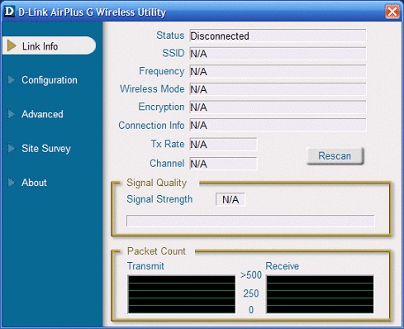Click the Frequency value field

coord(278,71)
